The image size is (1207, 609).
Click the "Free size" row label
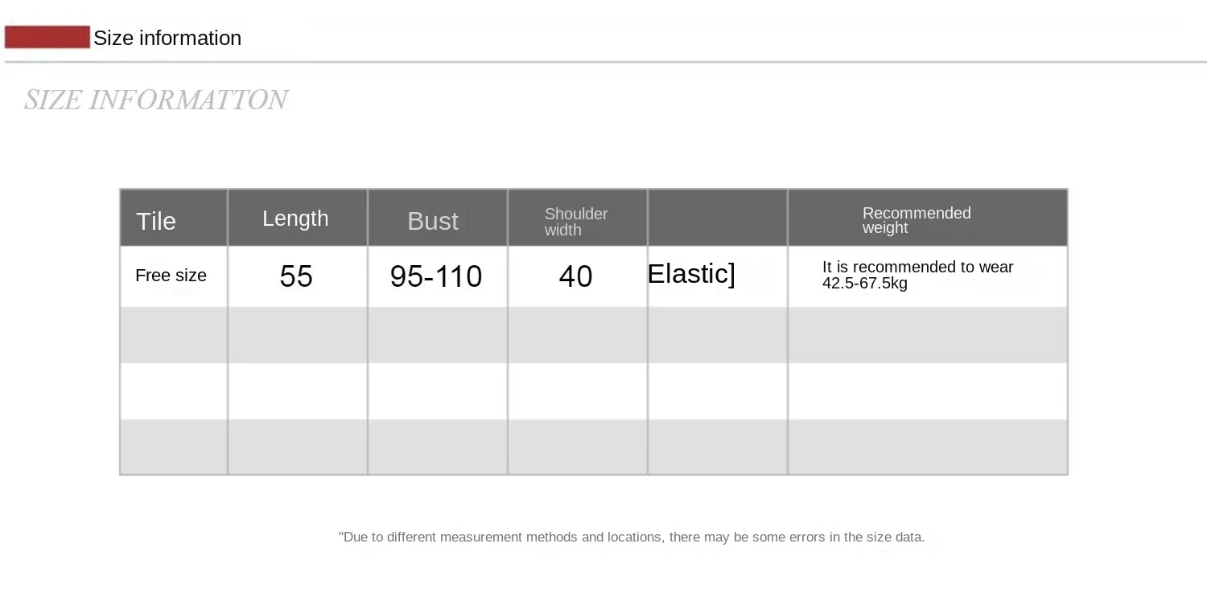click(x=171, y=276)
